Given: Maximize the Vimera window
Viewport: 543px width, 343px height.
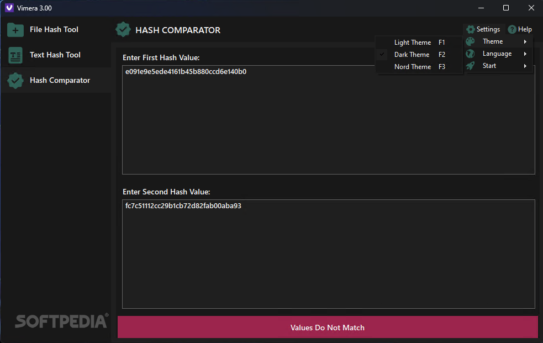Looking at the screenshot, I should (506, 8).
